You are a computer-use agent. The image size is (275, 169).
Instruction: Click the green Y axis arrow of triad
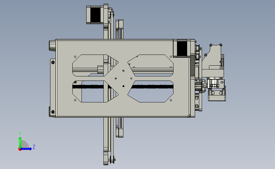tap(20, 142)
